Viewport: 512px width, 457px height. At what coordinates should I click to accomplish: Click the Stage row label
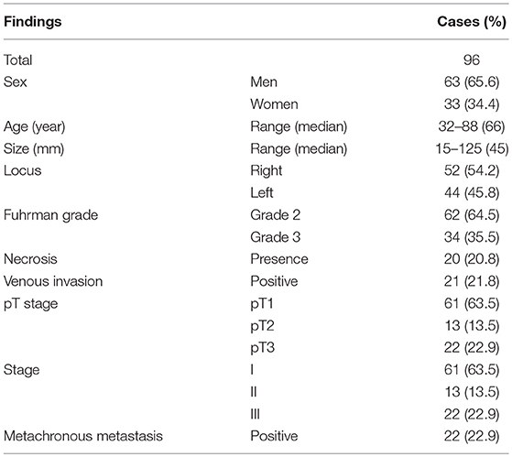(x=22, y=370)
